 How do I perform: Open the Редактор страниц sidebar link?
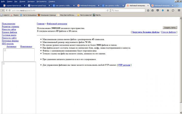coord(10,26)
